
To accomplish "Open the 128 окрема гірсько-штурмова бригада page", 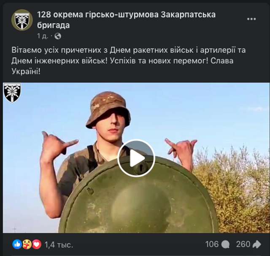I will pos(126,20).
